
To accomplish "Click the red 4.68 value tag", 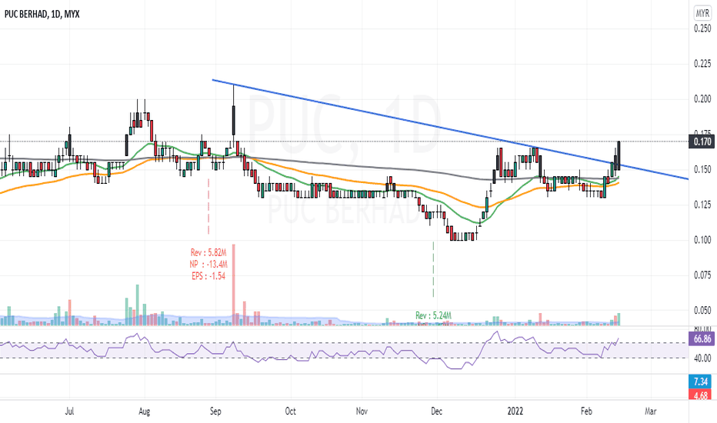I will point(701,395).
